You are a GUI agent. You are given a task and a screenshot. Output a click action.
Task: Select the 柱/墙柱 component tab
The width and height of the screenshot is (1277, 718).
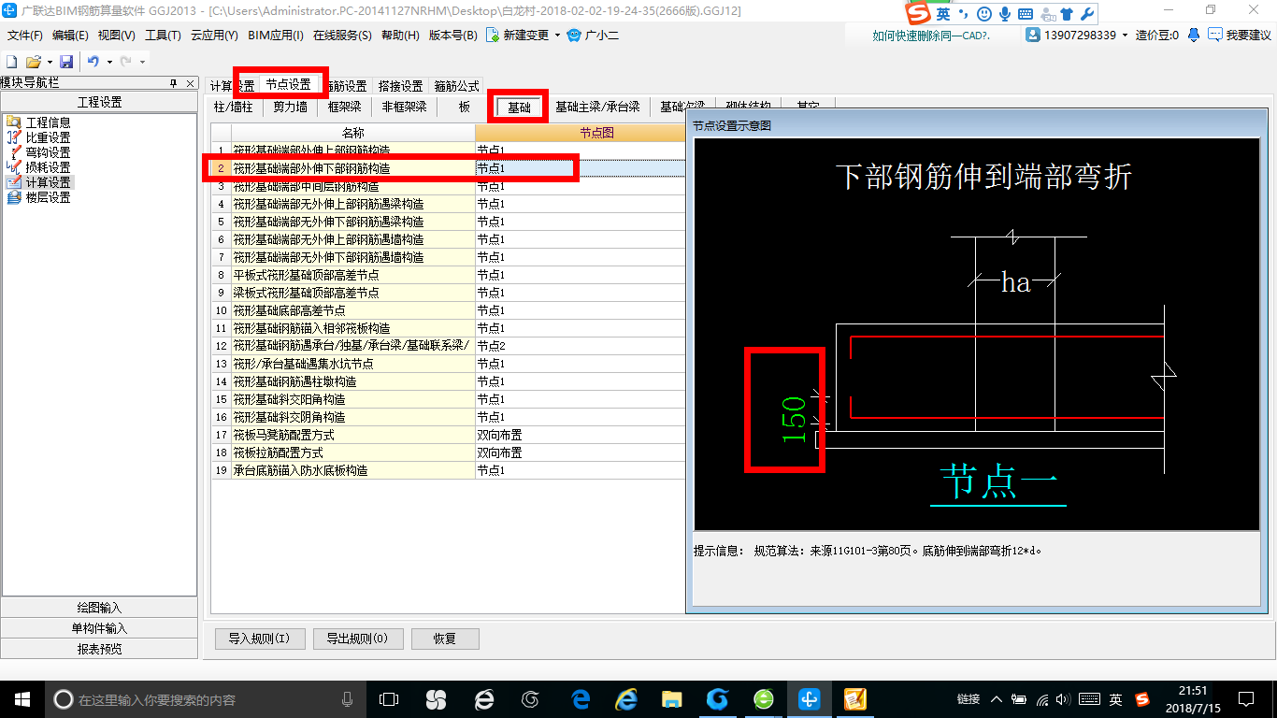pos(233,107)
